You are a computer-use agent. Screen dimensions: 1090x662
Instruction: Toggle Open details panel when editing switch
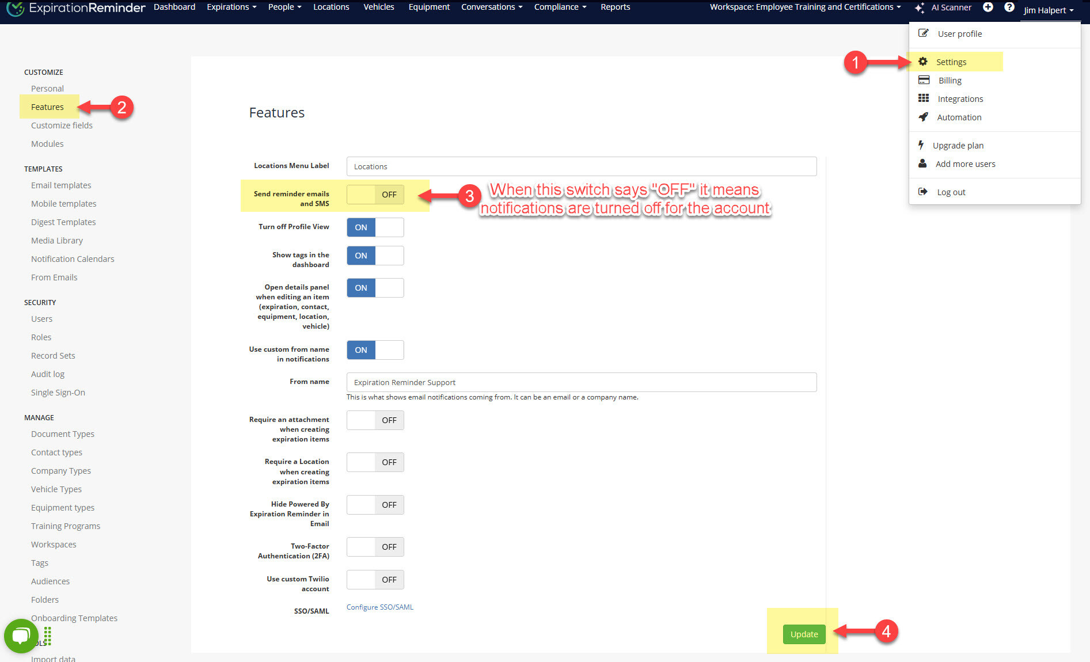[x=375, y=288]
